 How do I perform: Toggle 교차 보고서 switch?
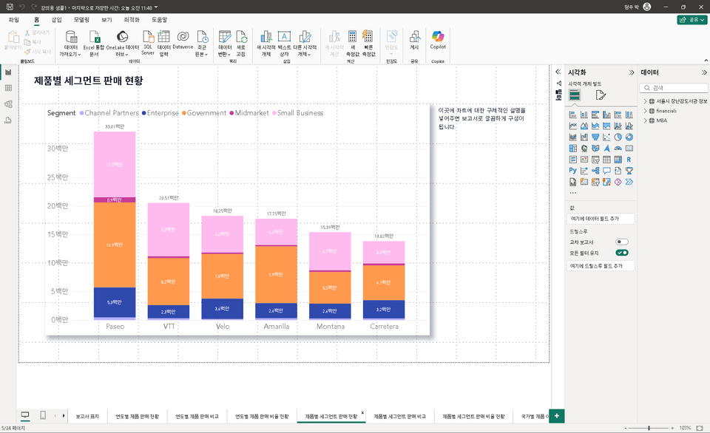pyautogui.click(x=622, y=242)
